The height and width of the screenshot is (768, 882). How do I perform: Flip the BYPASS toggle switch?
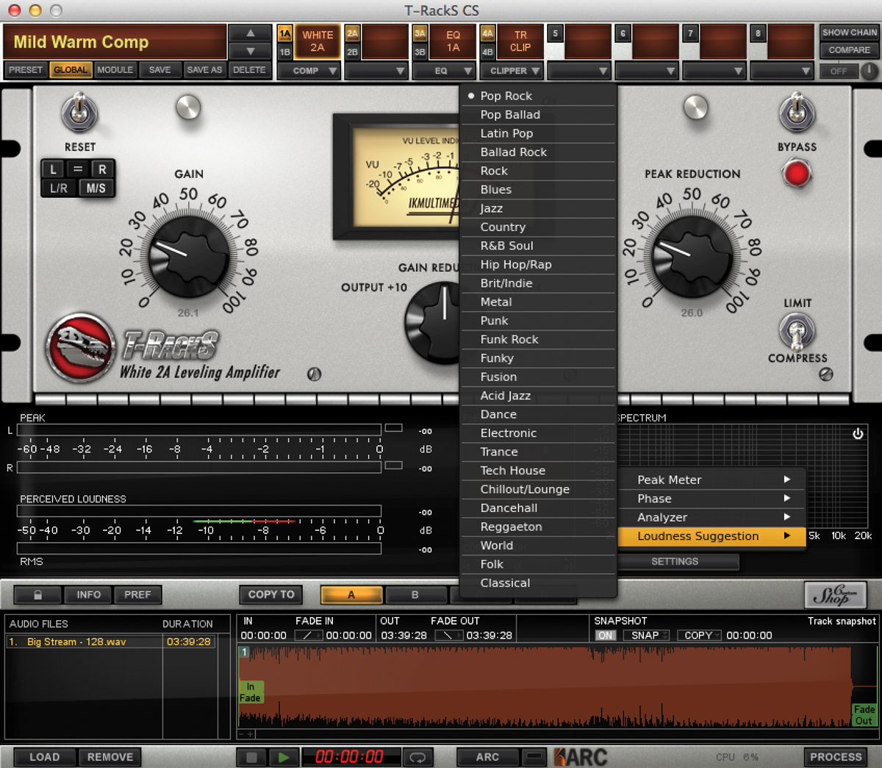pos(797,113)
